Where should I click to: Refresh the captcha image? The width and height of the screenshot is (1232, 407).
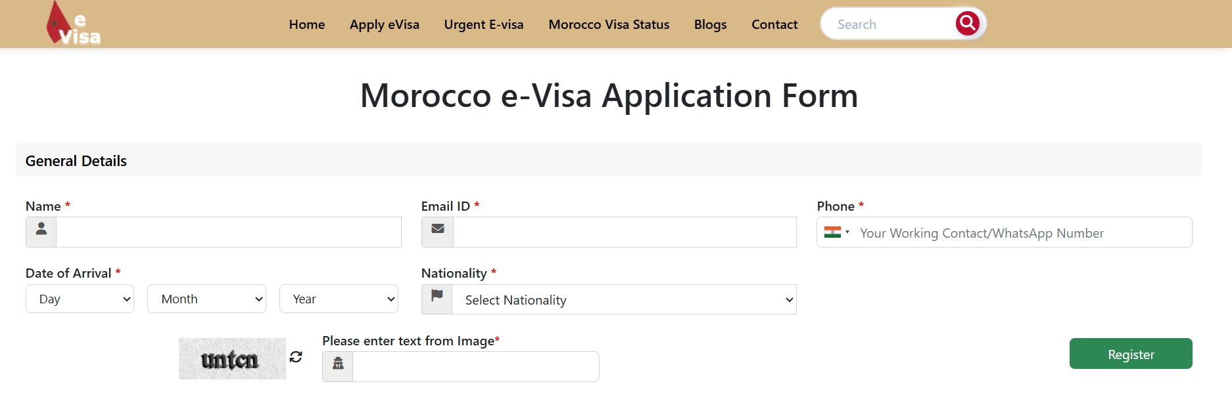296,356
